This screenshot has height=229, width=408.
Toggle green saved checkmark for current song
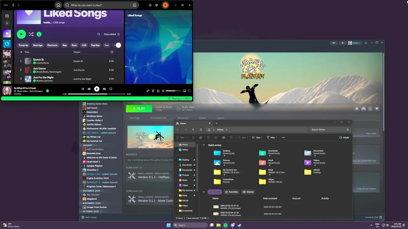click(47, 91)
